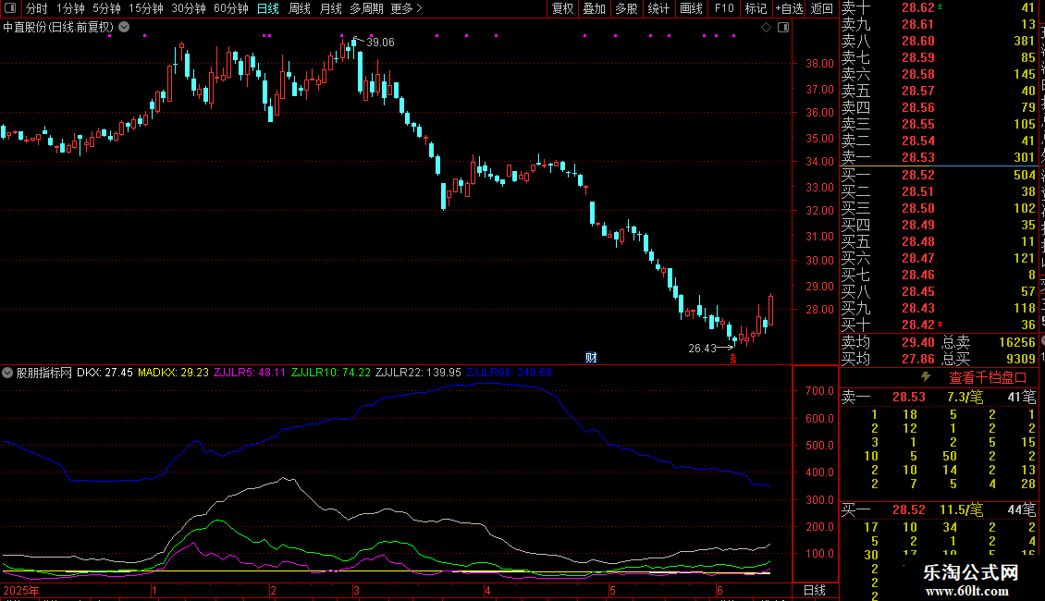Switch to 周线 weekly chart
Image resolution: width=1045 pixels, height=601 pixels.
click(300, 8)
